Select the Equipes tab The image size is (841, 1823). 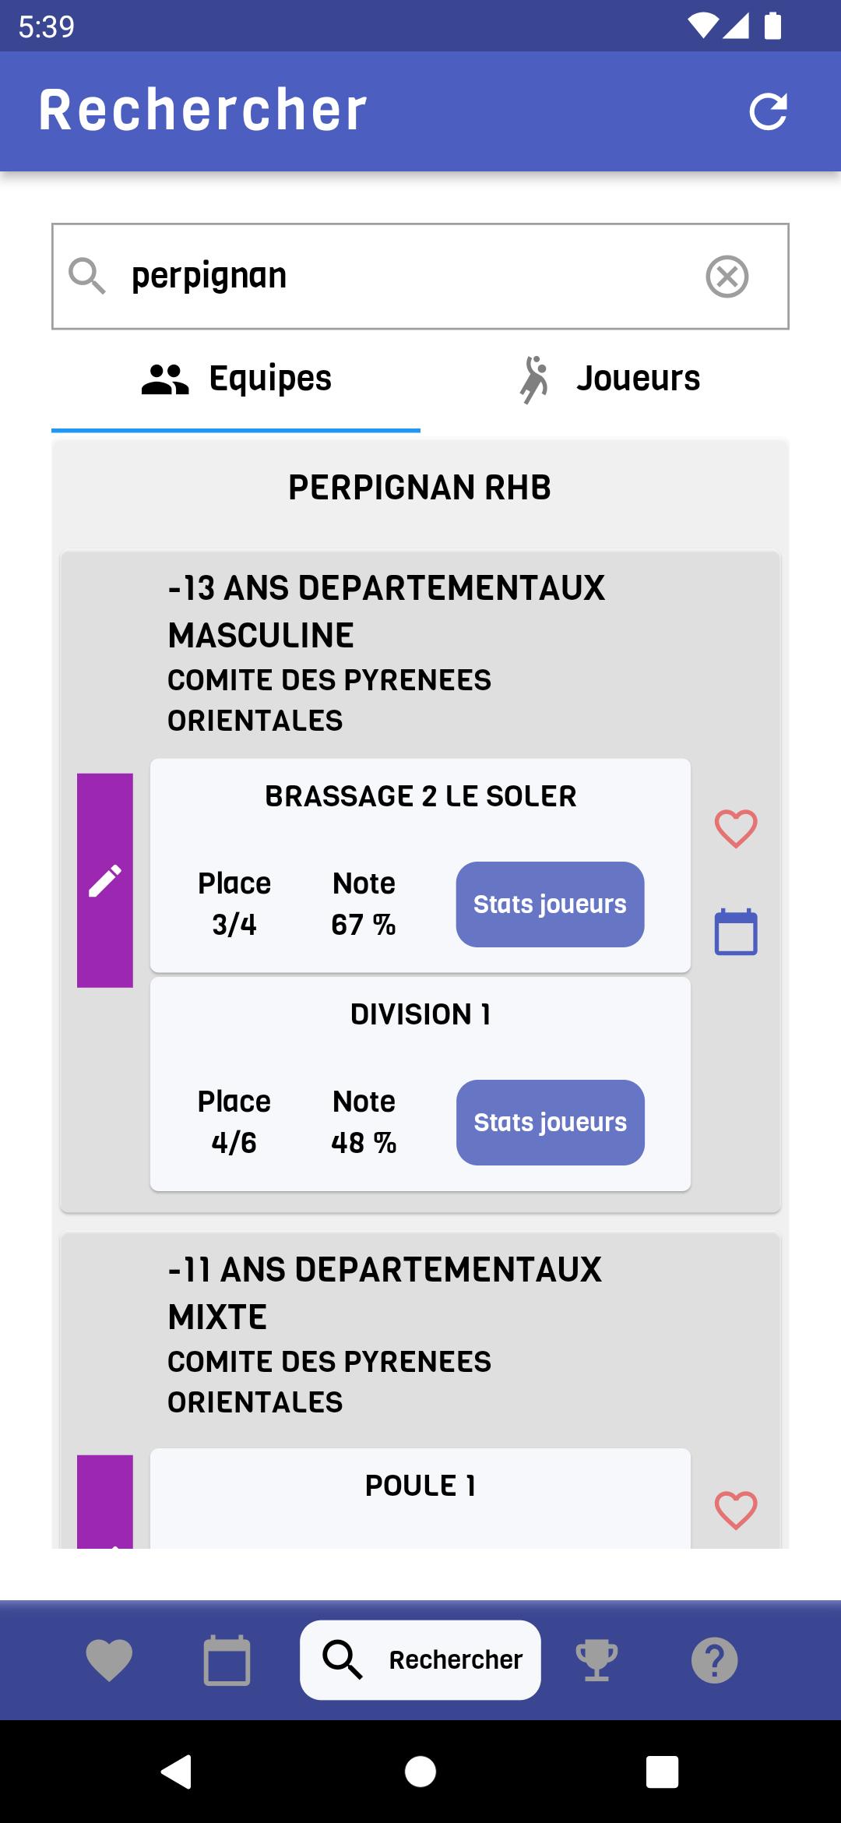point(236,379)
